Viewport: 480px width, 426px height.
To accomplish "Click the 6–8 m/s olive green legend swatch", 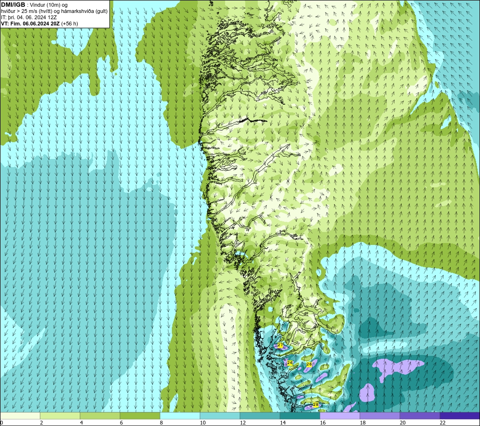I will tap(140, 415).
